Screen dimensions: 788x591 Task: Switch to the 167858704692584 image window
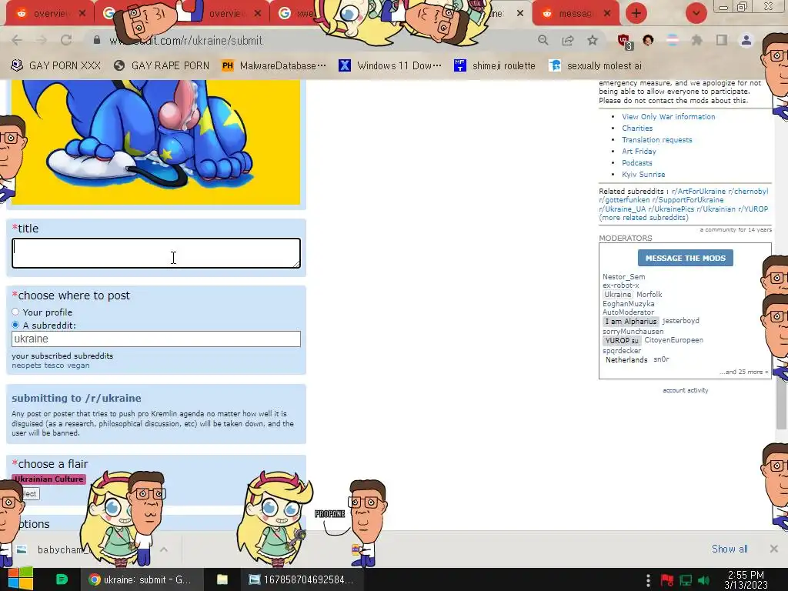coord(301,579)
